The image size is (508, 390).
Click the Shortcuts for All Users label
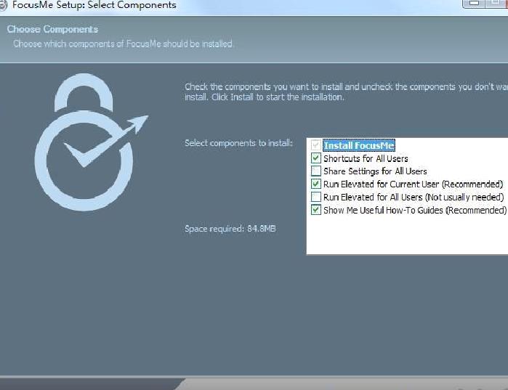click(366, 158)
